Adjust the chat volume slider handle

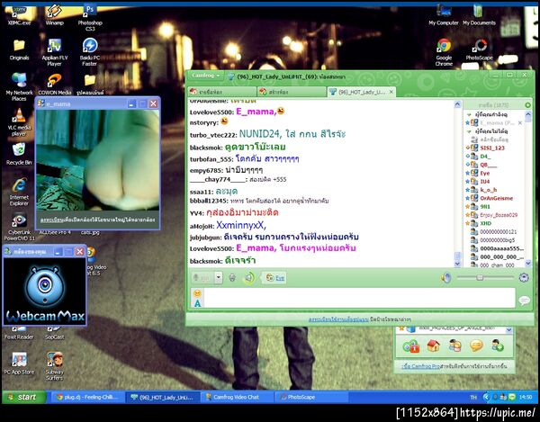click(x=480, y=277)
